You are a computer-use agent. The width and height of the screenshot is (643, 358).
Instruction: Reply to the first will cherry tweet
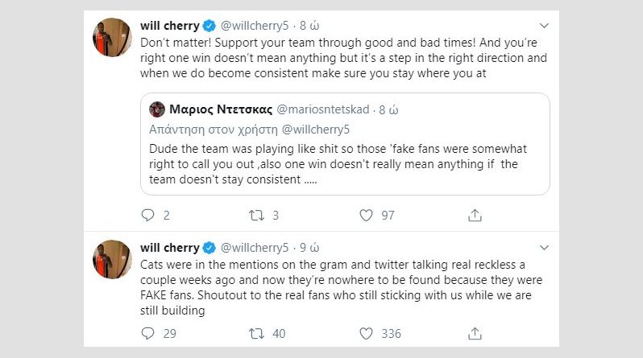pyautogui.click(x=147, y=215)
